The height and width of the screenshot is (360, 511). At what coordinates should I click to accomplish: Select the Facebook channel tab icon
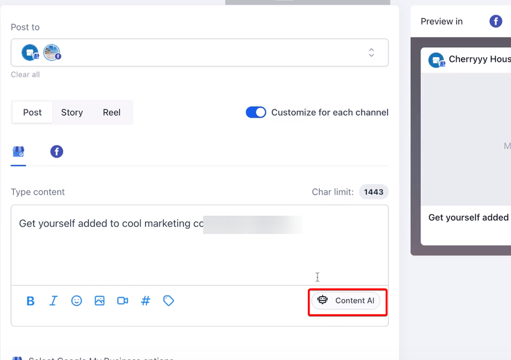(x=57, y=151)
